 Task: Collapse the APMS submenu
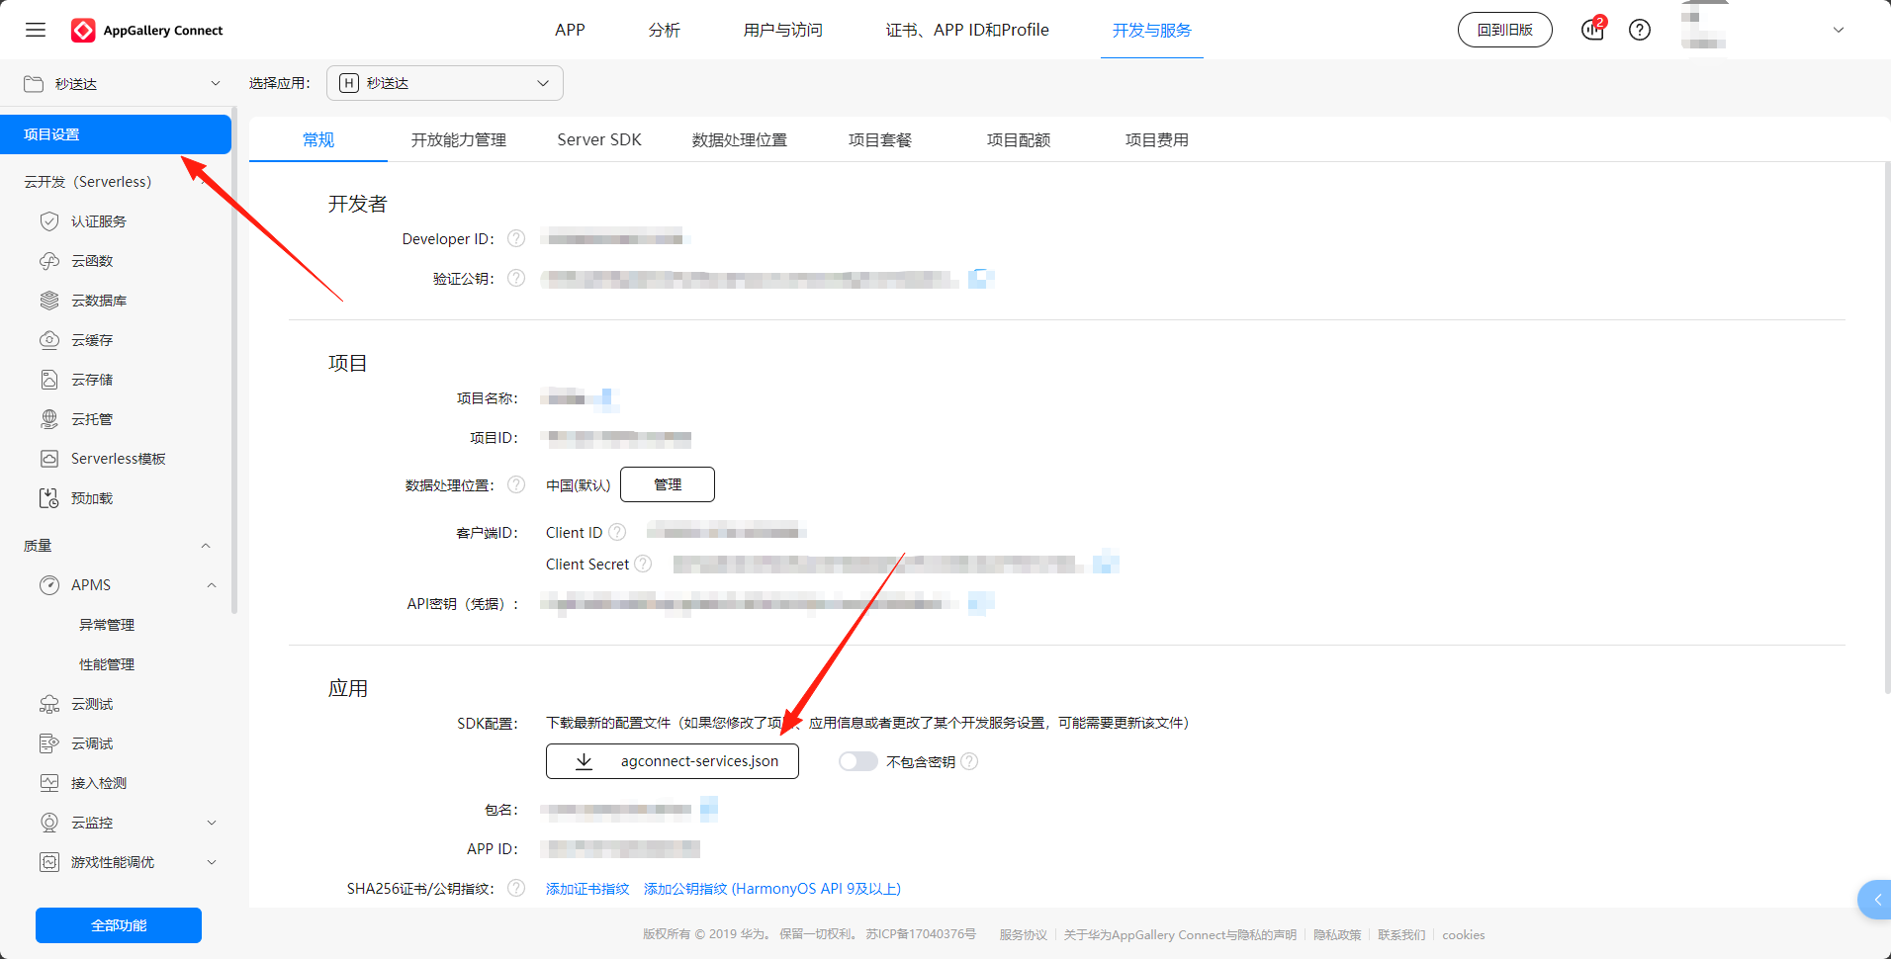[x=212, y=585]
